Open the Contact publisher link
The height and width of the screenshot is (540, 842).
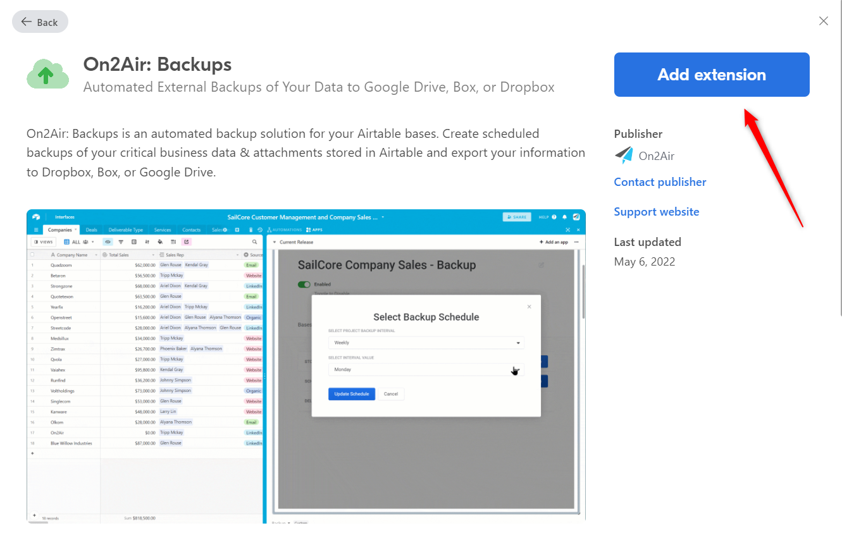pos(660,182)
